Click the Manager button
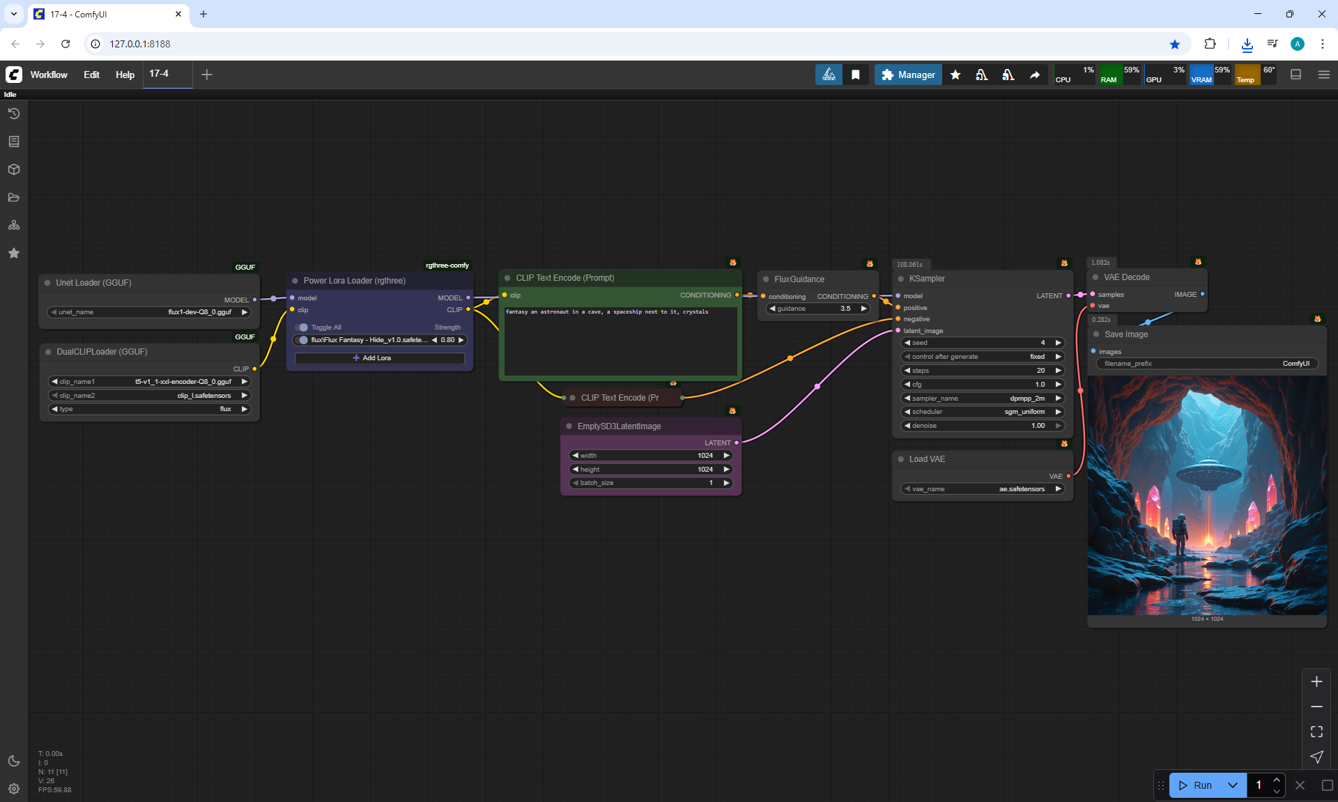The height and width of the screenshot is (802, 1338). (908, 75)
